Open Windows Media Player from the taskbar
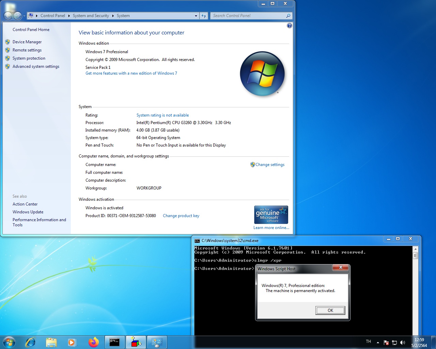Screen dimensions: 436x349 (72, 342)
